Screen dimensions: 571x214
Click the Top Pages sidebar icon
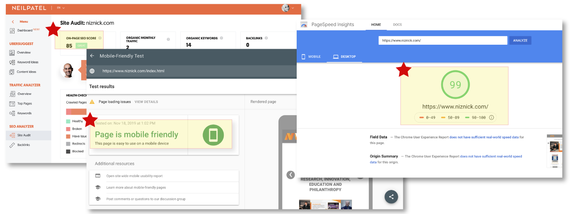(12, 103)
